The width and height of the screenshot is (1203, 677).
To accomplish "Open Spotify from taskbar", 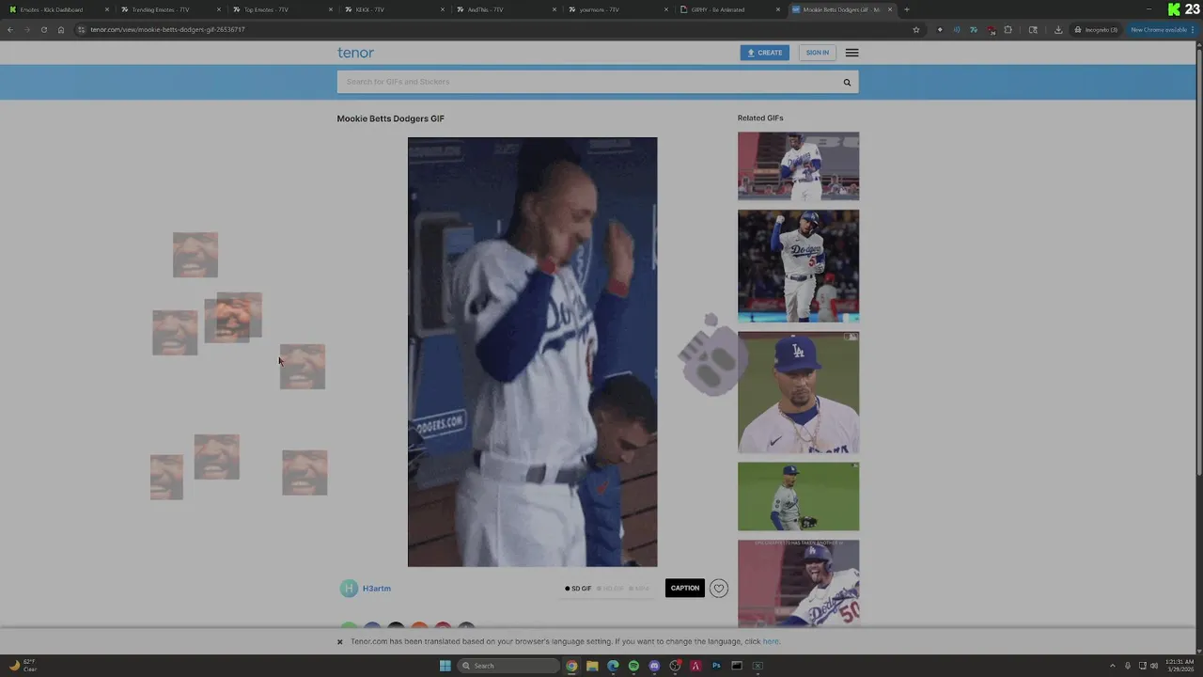I will click(x=633, y=666).
